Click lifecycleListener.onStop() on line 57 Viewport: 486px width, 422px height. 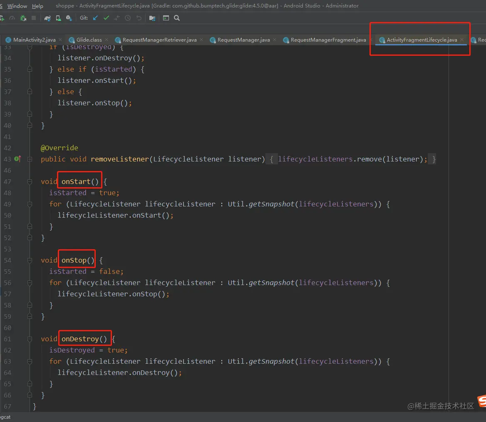[114, 294]
